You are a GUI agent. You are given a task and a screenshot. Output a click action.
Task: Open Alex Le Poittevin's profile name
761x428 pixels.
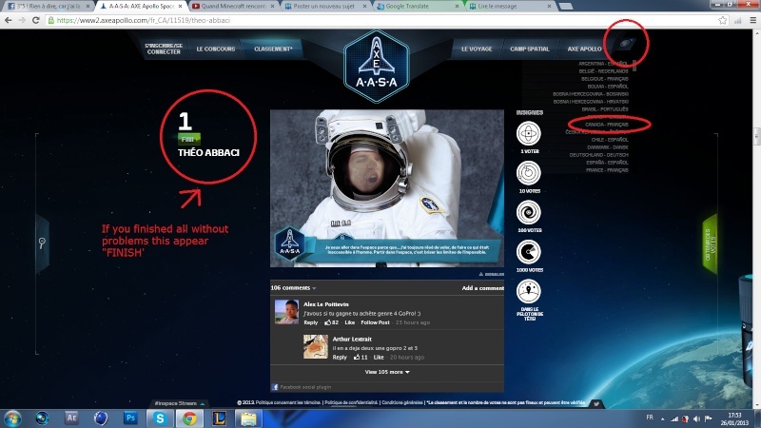[326, 304]
